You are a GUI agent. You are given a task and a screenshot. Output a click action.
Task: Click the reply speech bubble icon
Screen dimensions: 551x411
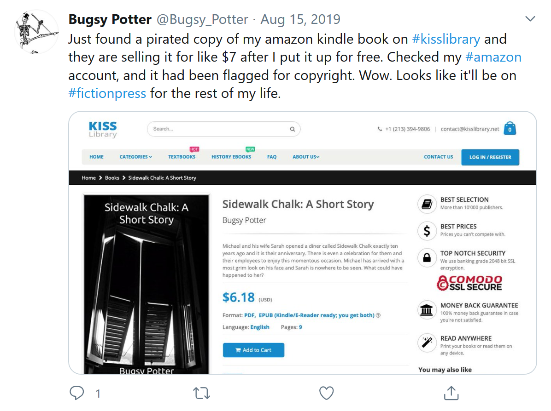coord(77,393)
